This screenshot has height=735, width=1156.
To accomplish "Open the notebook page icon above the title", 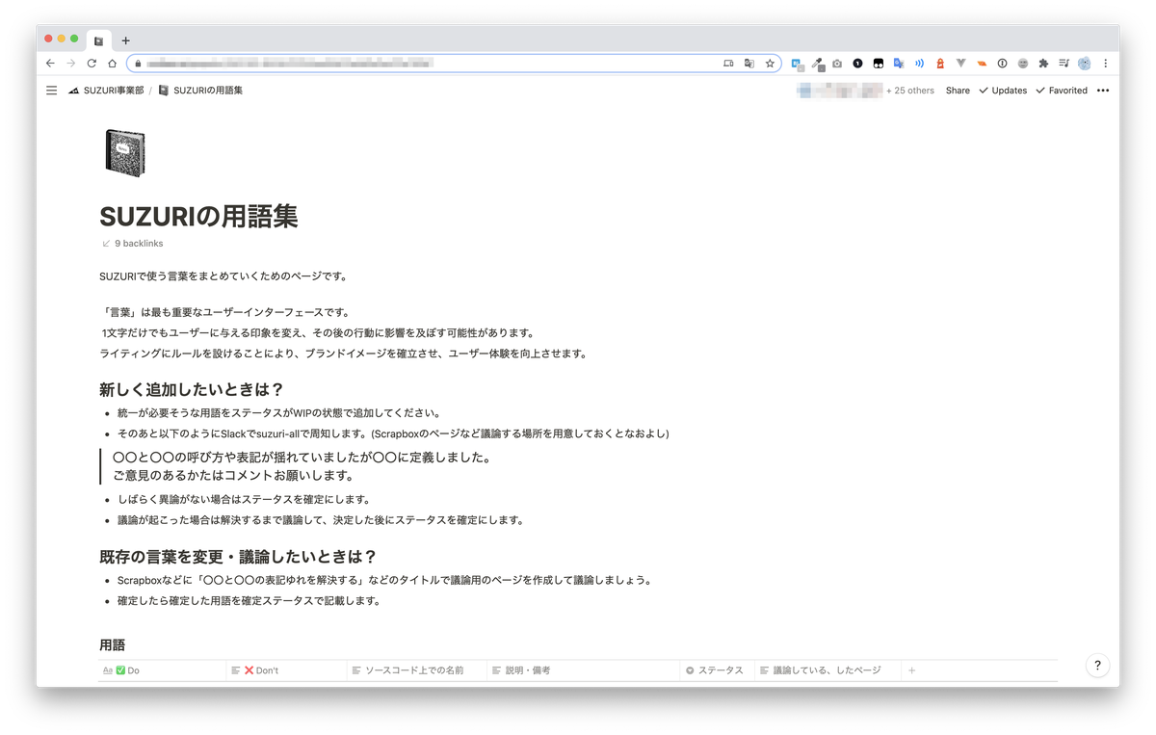I will (x=126, y=152).
